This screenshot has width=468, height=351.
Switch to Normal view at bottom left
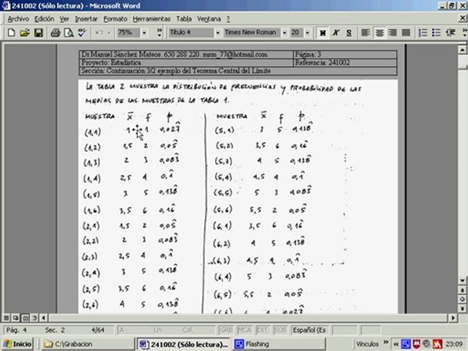(x=6, y=318)
